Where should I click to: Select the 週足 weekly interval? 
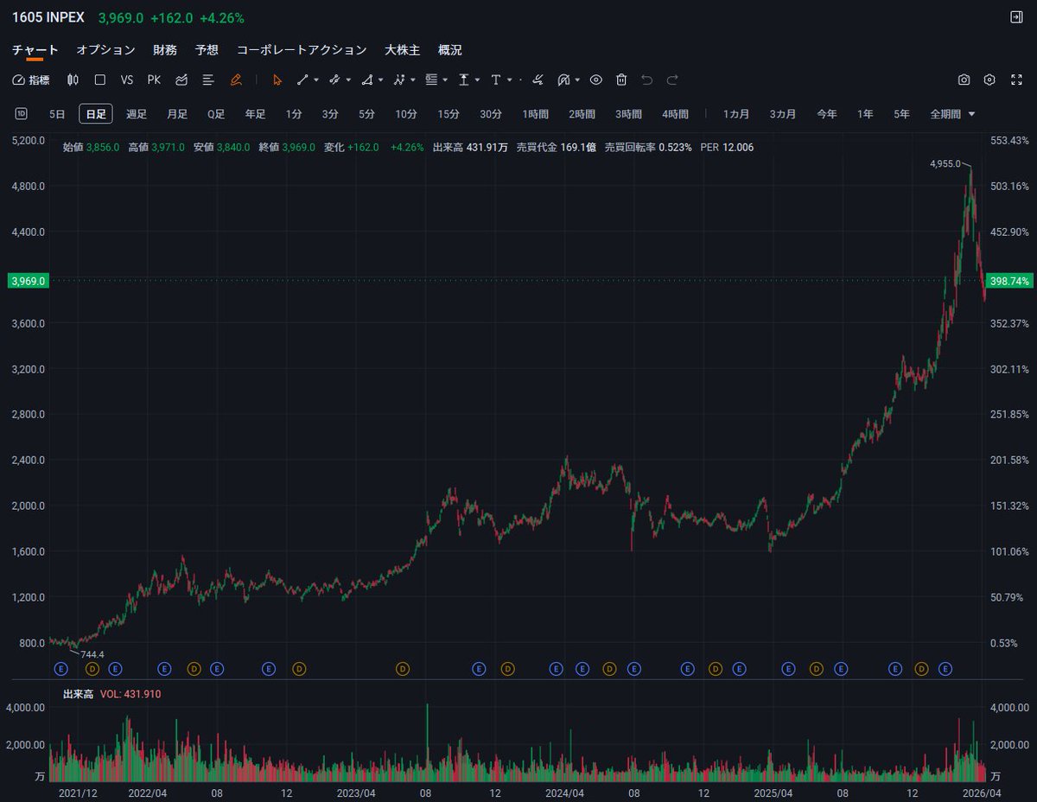(x=137, y=114)
